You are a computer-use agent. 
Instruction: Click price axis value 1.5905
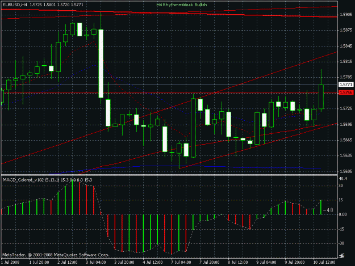click(346, 15)
